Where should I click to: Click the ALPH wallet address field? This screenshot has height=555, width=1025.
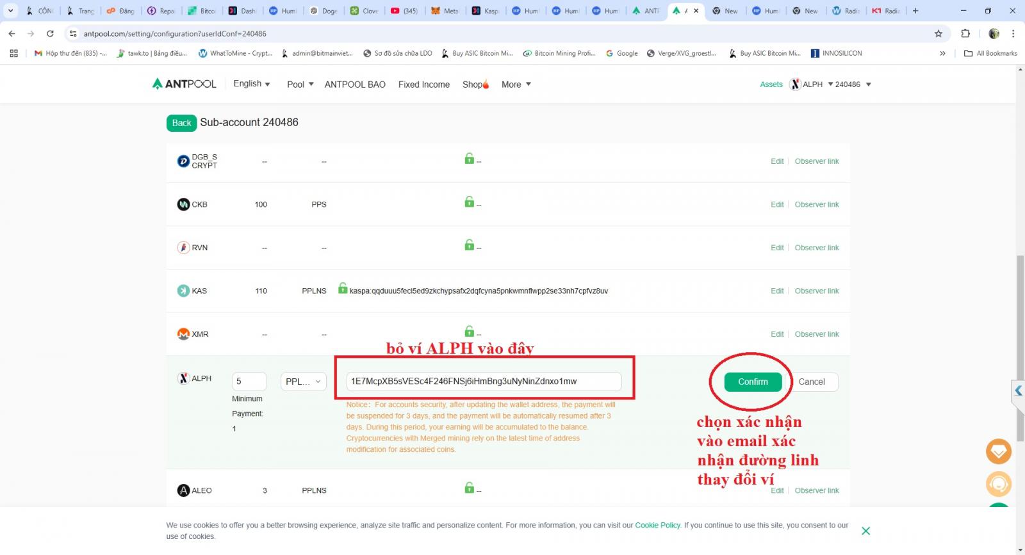(x=484, y=381)
